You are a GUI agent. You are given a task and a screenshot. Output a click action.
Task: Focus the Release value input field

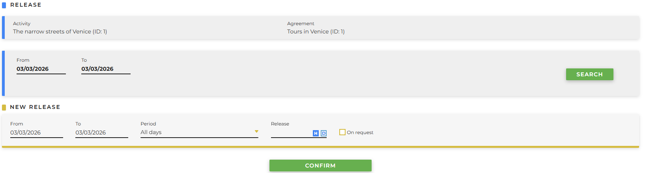(291, 133)
